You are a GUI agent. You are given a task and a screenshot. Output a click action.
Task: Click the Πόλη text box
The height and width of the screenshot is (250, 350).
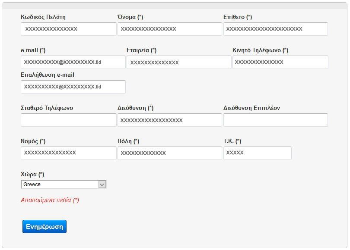pos(169,153)
